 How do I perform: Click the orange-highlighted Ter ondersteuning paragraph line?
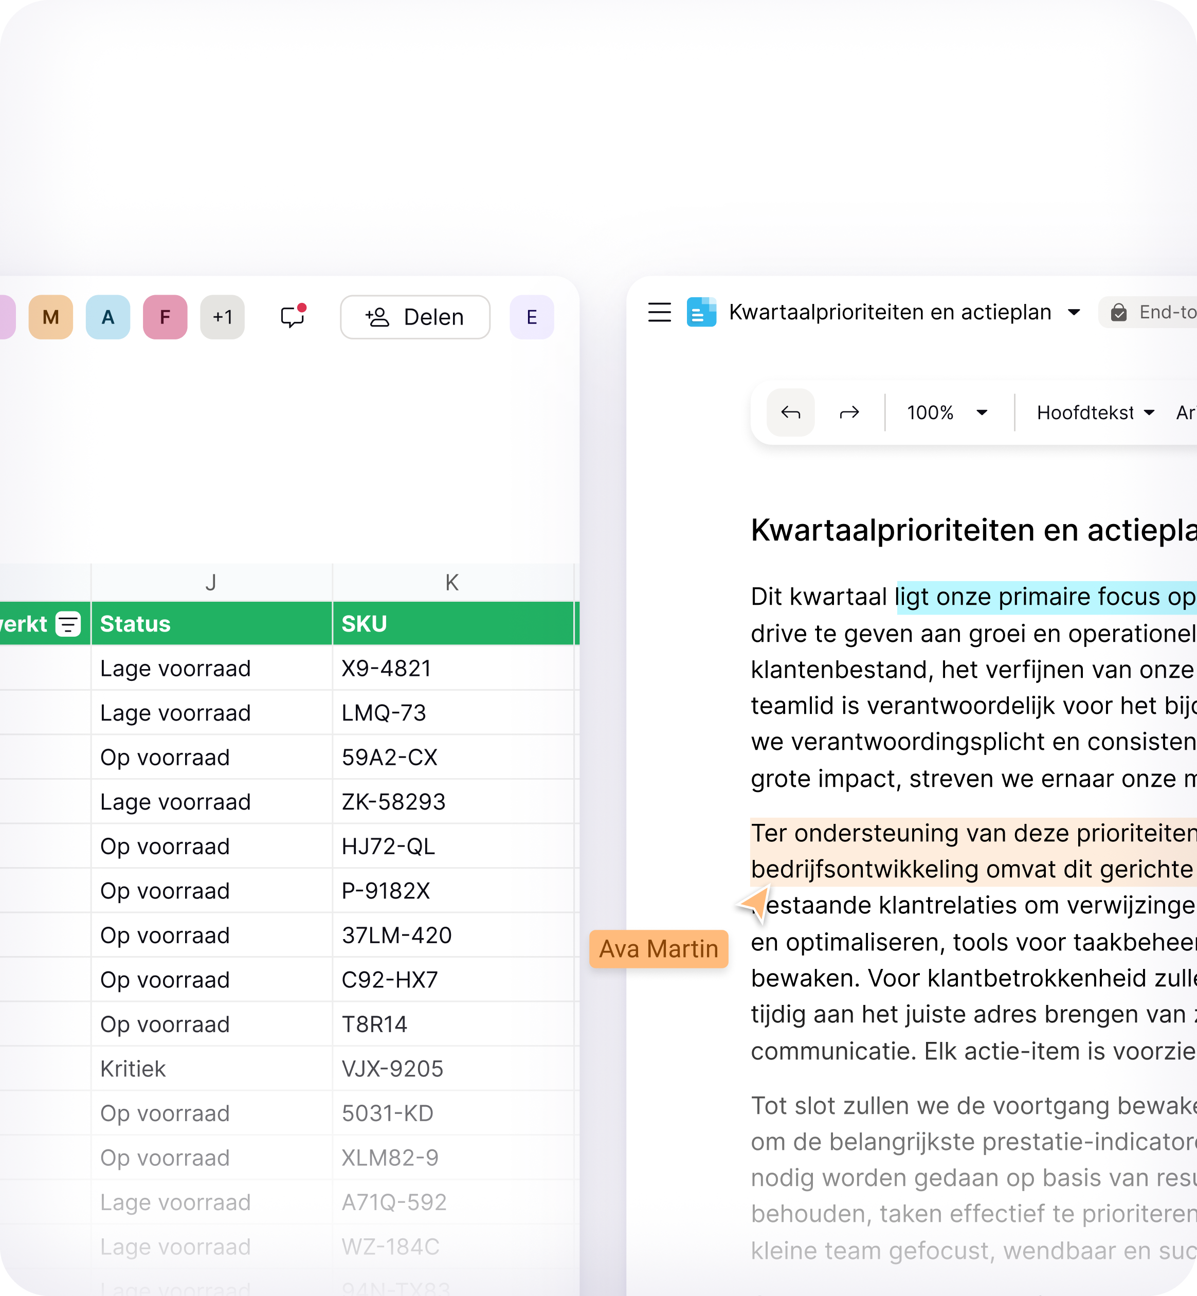click(973, 833)
